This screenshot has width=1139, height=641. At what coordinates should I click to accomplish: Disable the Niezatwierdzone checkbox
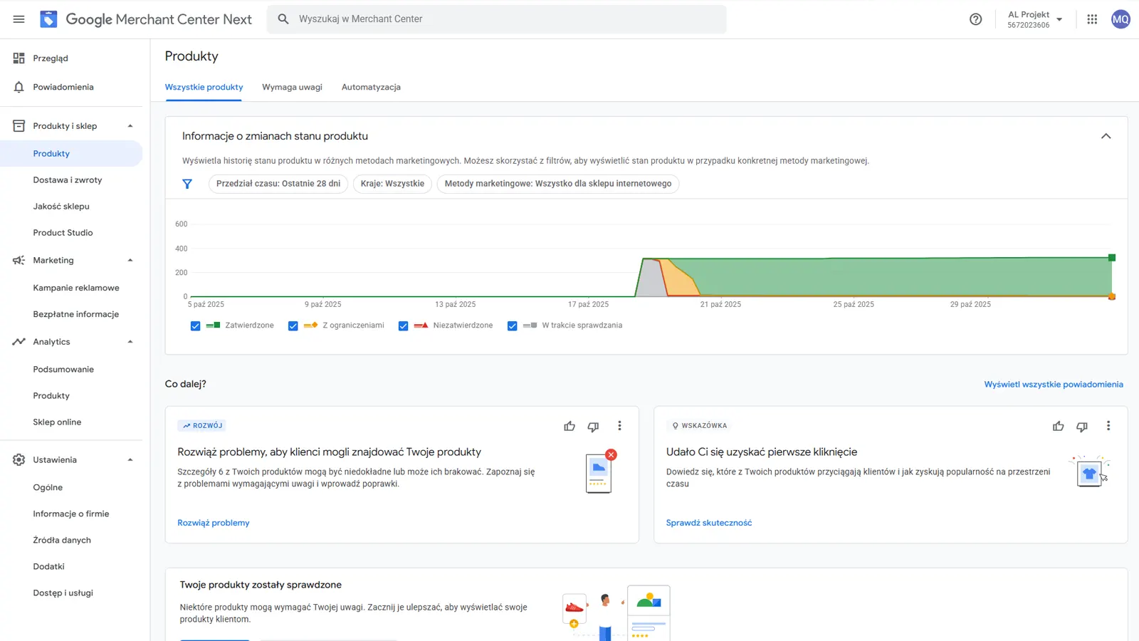[x=404, y=325]
